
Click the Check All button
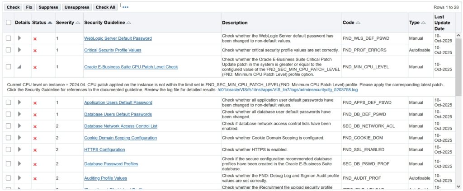[105, 7]
